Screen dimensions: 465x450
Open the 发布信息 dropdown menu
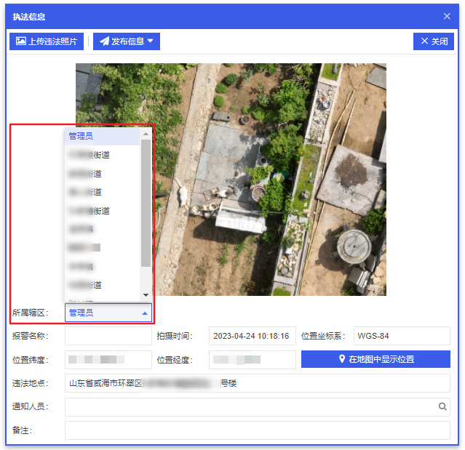click(x=127, y=41)
